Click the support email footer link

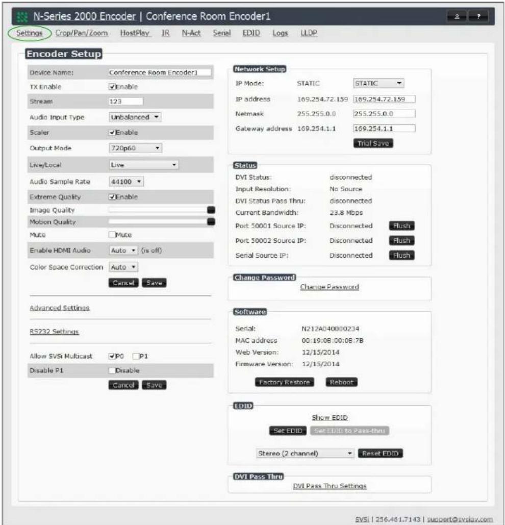click(x=460, y=519)
